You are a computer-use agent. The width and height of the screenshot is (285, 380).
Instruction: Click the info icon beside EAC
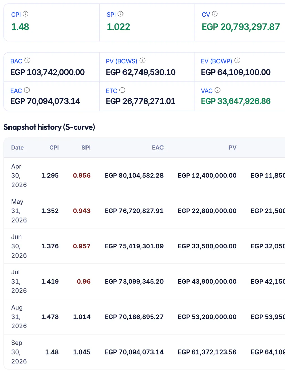click(x=27, y=90)
